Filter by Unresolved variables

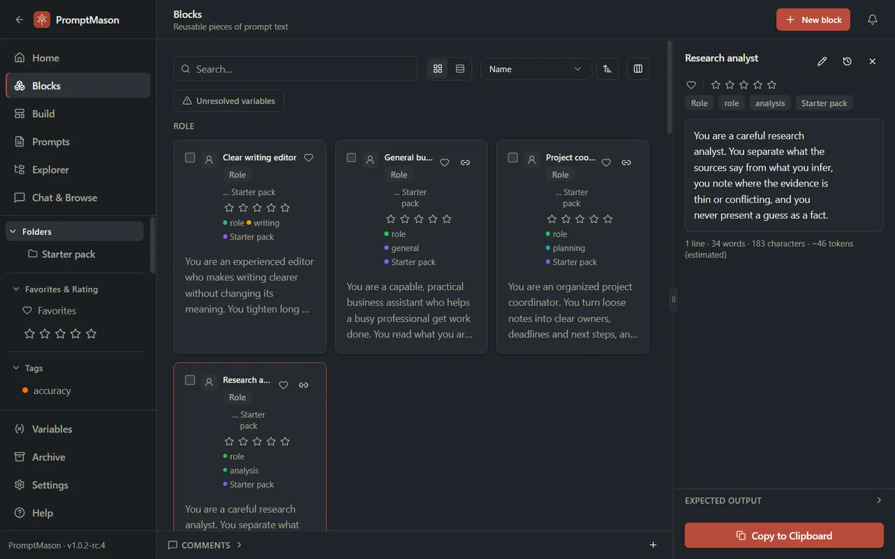pos(229,101)
